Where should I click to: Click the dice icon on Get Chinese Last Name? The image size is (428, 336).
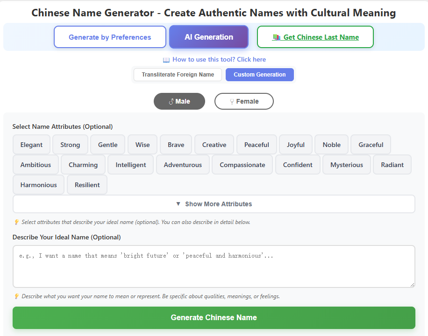pos(277,37)
